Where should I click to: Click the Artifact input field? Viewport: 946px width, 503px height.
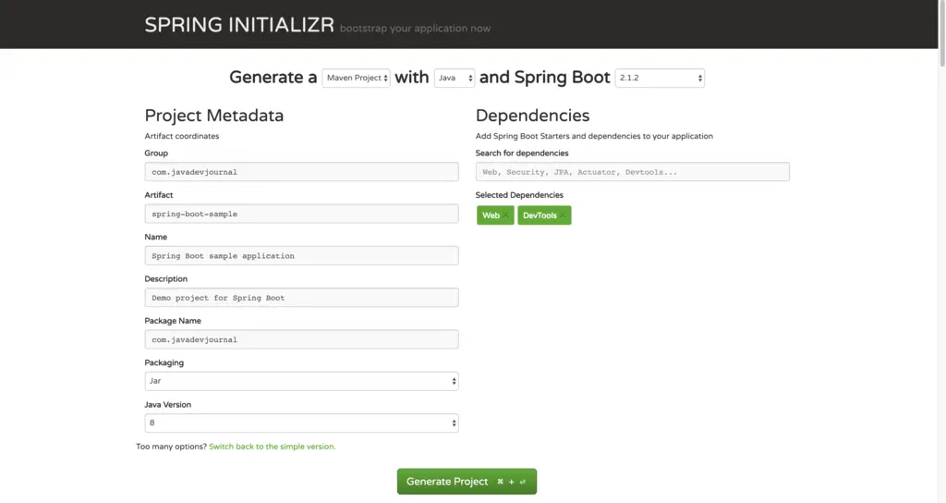302,214
